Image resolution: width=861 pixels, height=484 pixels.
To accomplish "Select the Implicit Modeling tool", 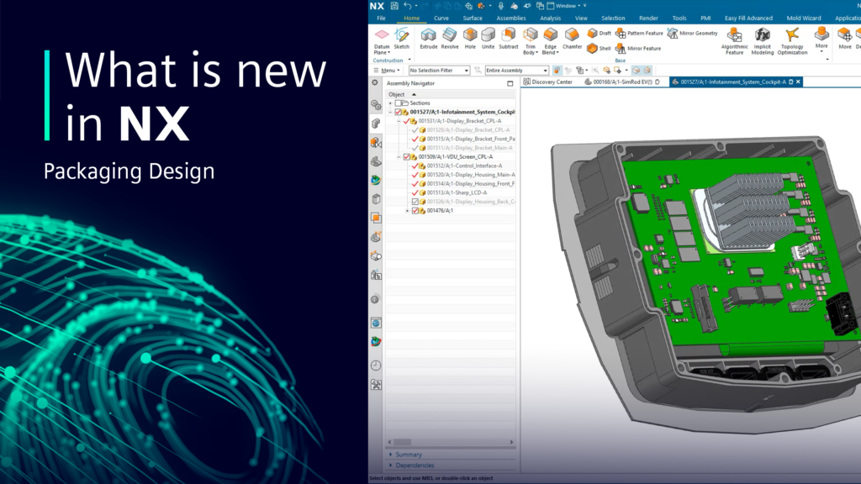I will point(762,35).
